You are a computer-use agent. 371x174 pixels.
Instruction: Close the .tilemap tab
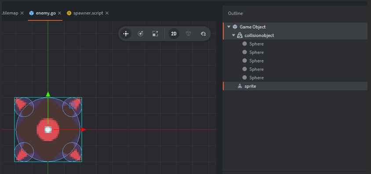point(22,13)
